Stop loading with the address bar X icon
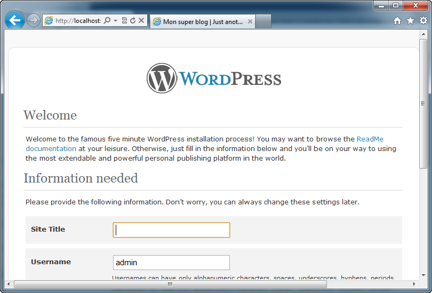 point(141,20)
